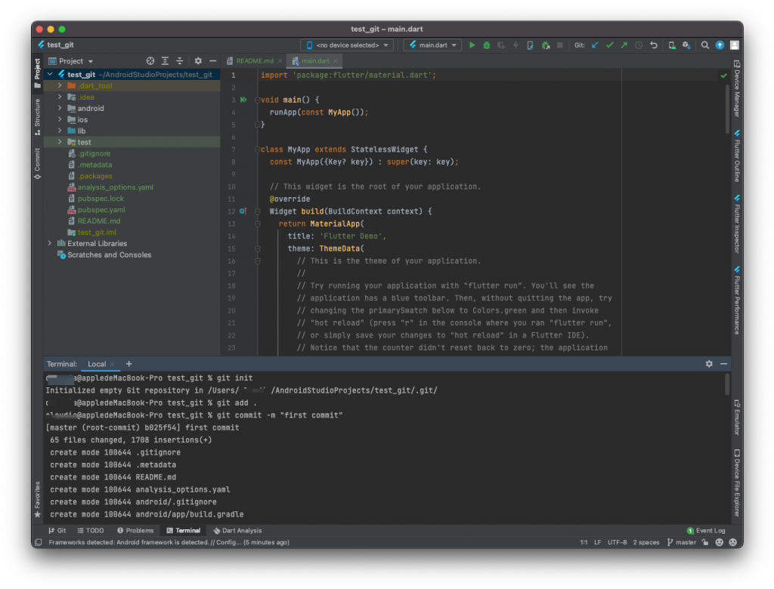Open the Commit side tool window
This screenshot has height=589, width=774.
[x=38, y=164]
